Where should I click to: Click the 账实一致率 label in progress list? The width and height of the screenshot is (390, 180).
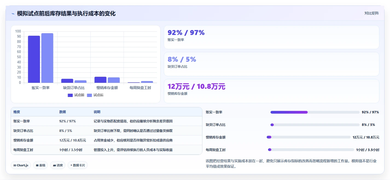(x=214, y=112)
